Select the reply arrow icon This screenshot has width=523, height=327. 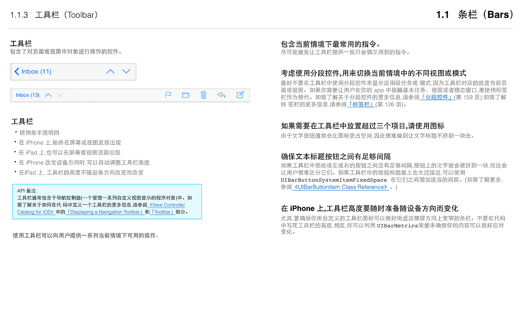click(221, 94)
